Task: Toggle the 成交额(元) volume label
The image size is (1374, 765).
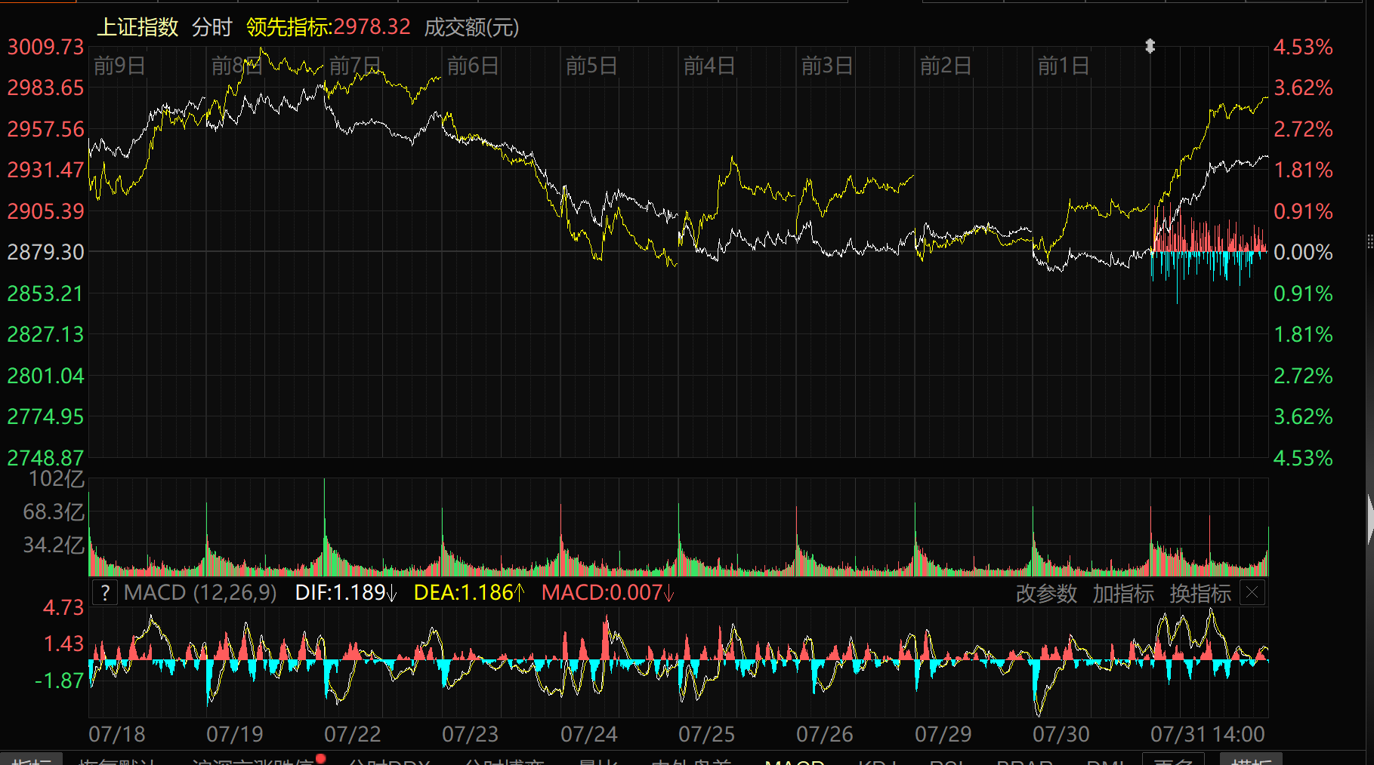Action: pos(471,28)
